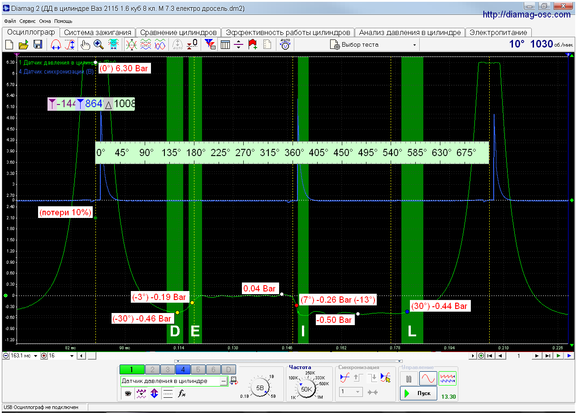
Task: Toggle channel 2 button
Action: pyautogui.click(x=152, y=370)
